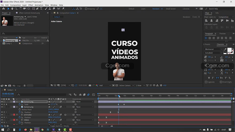
Task: Open Align Layers to Composition dropdown
Action: point(226,17)
